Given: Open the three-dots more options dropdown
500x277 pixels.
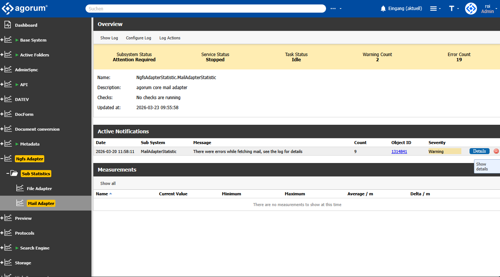Looking at the screenshot, I should [335, 9].
